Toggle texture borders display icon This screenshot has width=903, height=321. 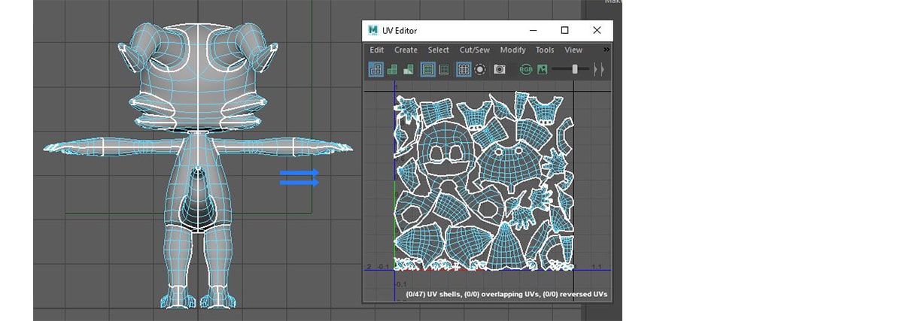pyautogui.click(x=428, y=69)
